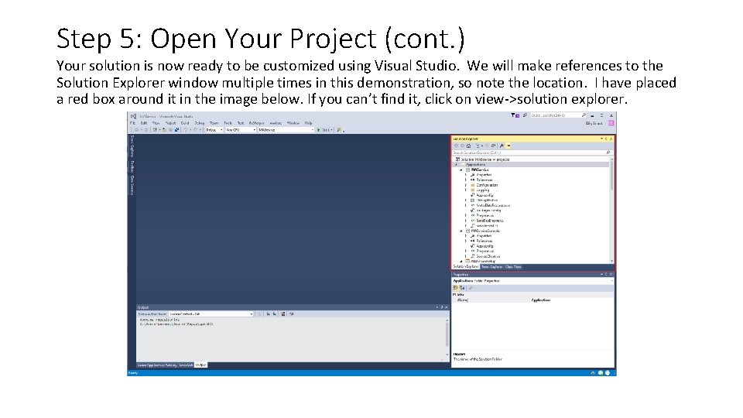
Task: Expand the Configuration folder in Solution Explorer
Action: pyautogui.click(x=466, y=185)
